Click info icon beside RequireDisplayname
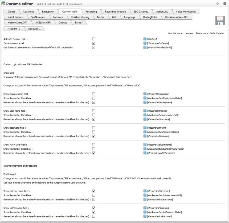This screenshot has width=229, height=223. tap(145, 94)
